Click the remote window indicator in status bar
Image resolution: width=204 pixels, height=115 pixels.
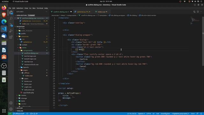(10, 114)
